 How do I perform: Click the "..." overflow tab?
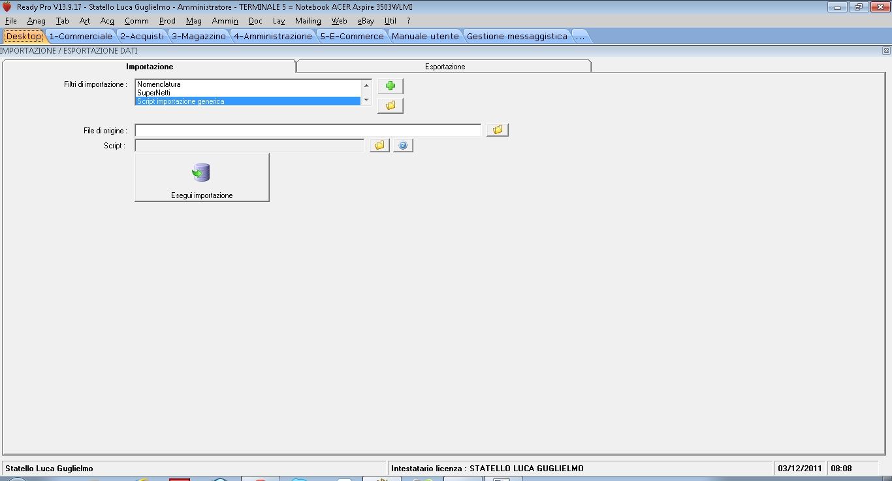[x=580, y=36]
